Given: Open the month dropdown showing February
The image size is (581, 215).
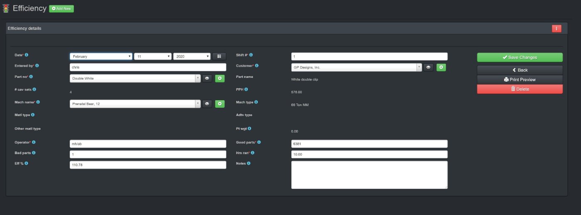Looking at the screenshot, I should pyautogui.click(x=101, y=56).
